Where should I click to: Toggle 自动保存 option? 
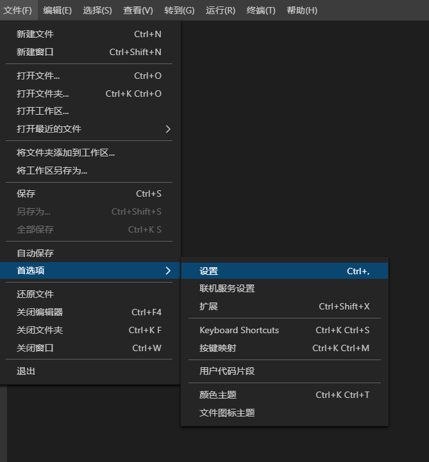(89, 253)
